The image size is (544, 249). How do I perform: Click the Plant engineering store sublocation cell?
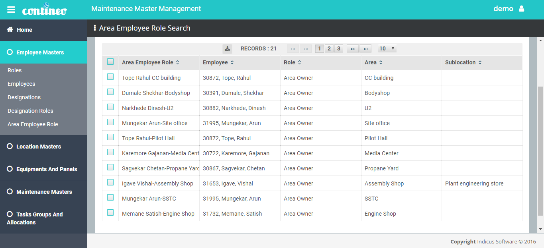point(482,183)
